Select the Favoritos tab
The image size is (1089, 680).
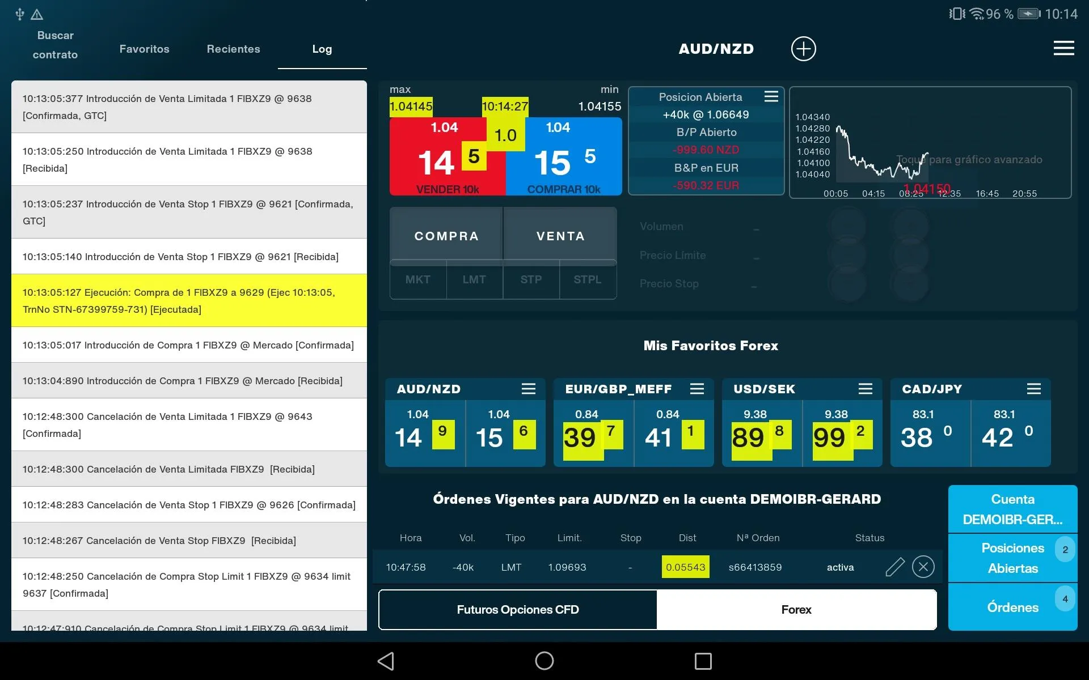pos(144,49)
